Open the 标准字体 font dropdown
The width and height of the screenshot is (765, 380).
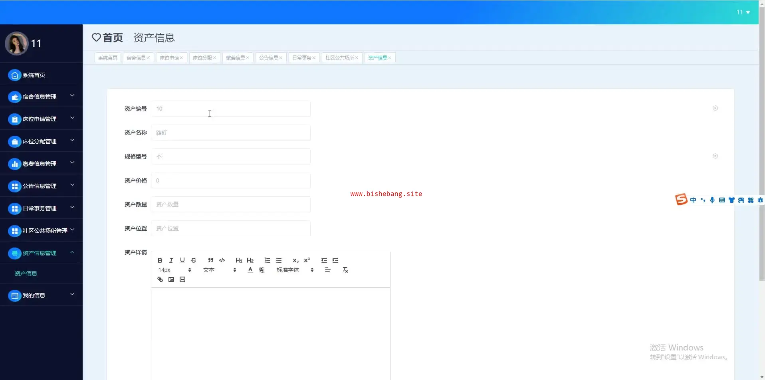coord(295,270)
